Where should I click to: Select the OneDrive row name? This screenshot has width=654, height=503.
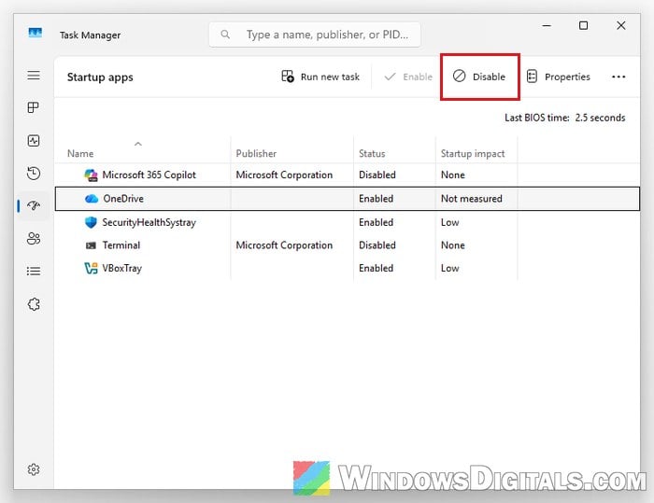point(123,199)
